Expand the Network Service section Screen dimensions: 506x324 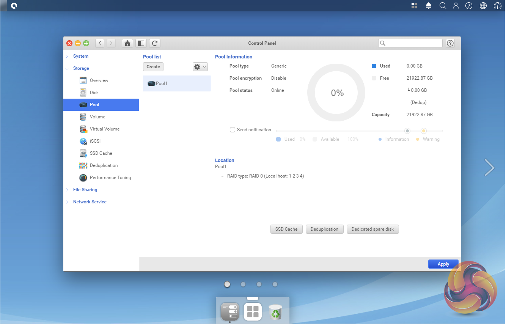[90, 202]
